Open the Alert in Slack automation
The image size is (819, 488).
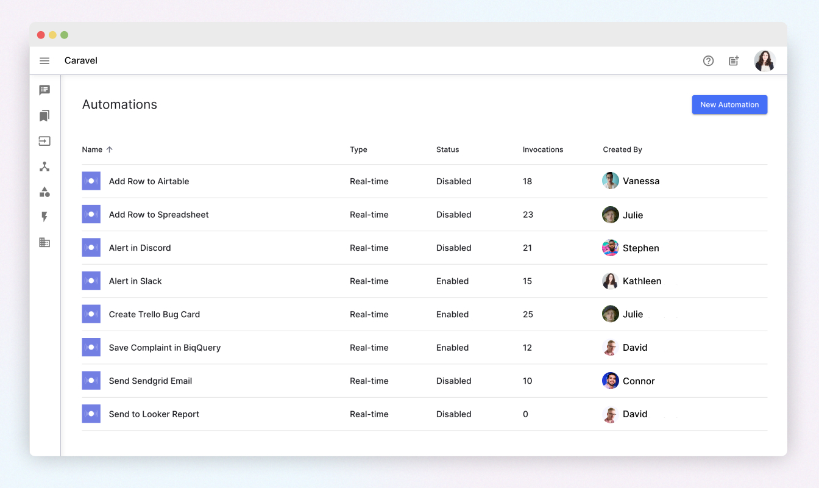click(x=135, y=281)
